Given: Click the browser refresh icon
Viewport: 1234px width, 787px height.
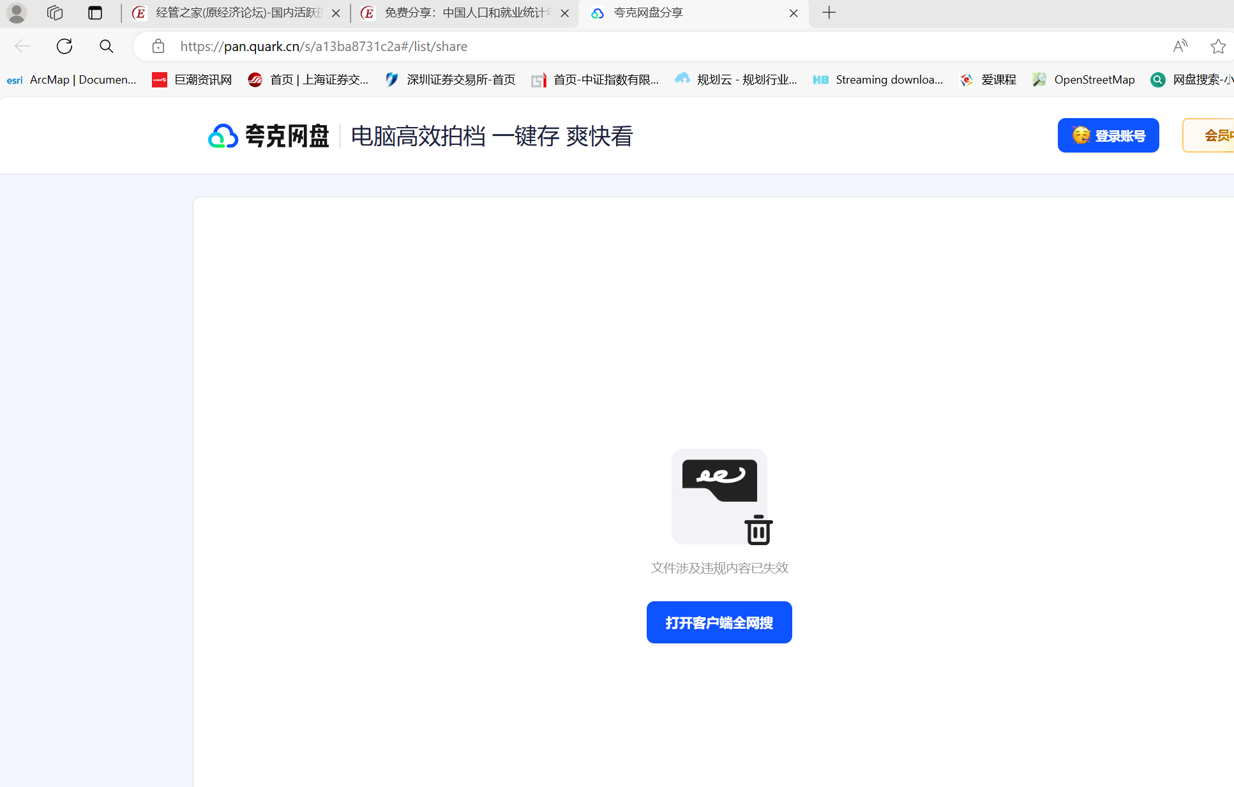Looking at the screenshot, I should point(64,46).
